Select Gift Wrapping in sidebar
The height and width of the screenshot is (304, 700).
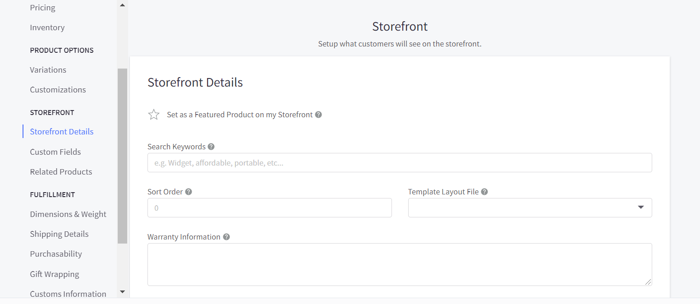55,274
